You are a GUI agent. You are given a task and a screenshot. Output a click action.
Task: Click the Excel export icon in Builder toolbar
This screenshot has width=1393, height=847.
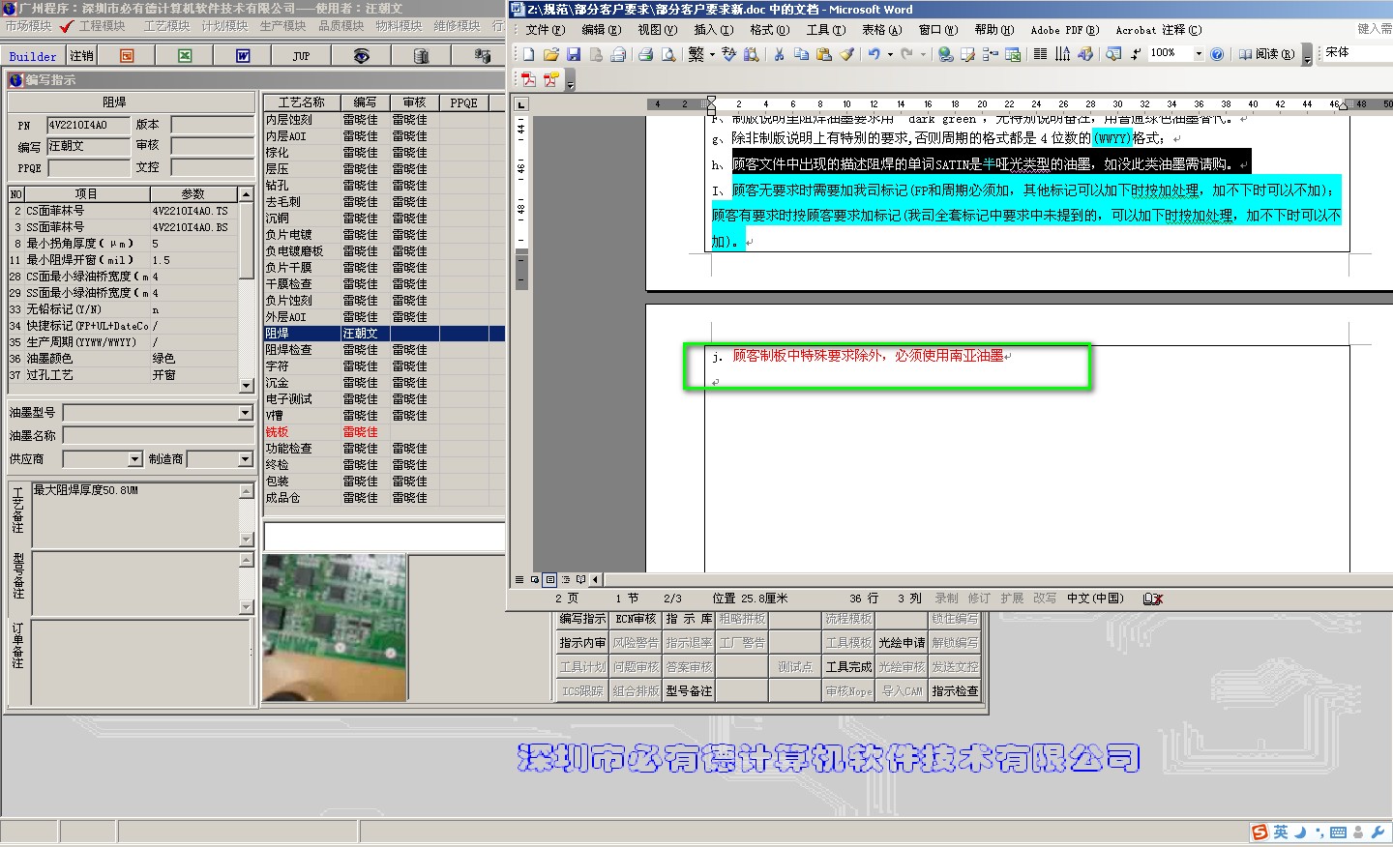pyautogui.click(x=185, y=56)
